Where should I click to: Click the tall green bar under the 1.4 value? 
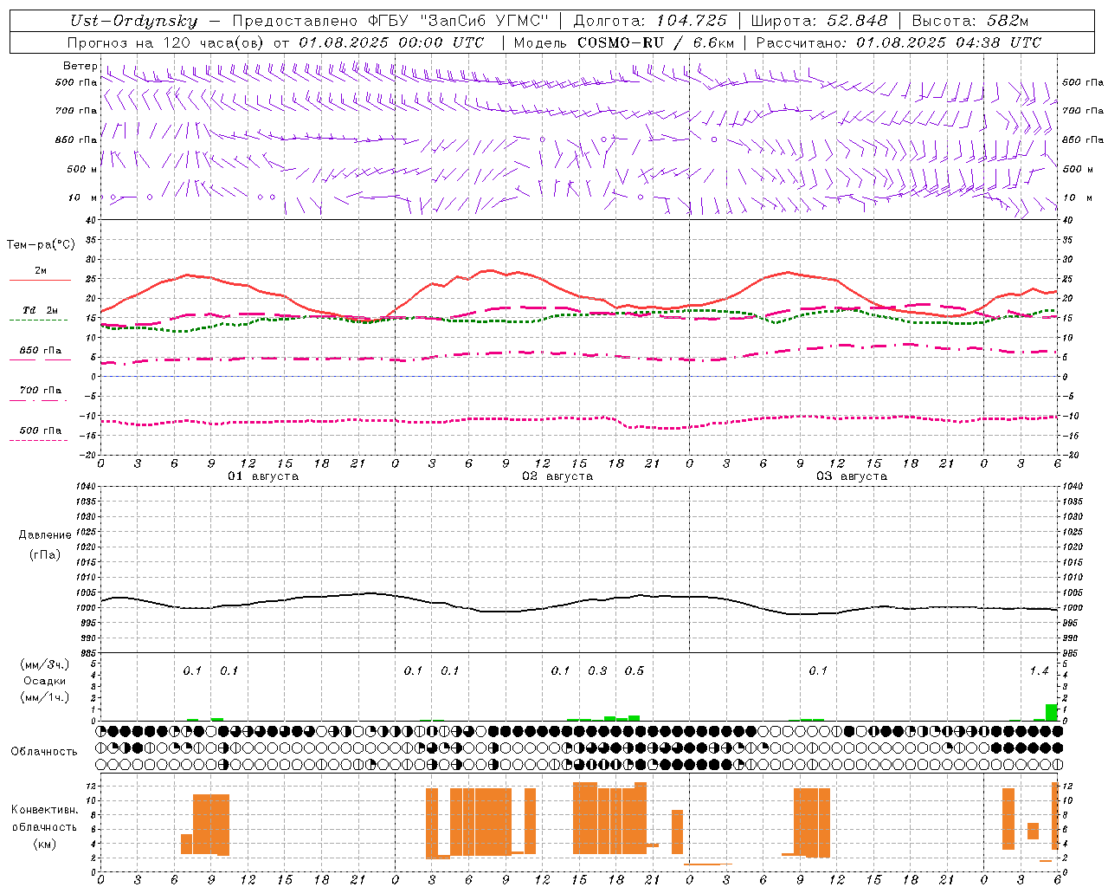[x=1051, y=712]
